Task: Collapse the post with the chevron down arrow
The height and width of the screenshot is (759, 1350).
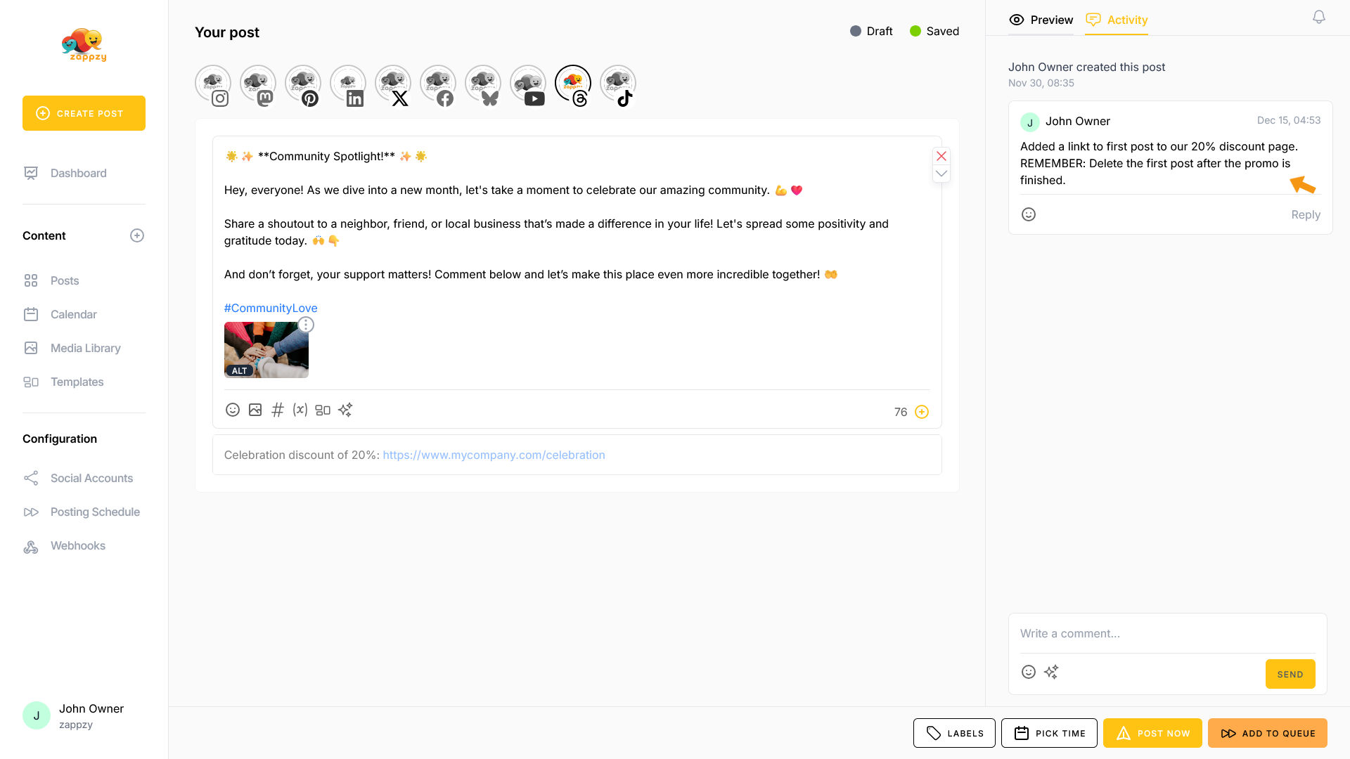Action: pyautogui.click(x=941, y=174)
